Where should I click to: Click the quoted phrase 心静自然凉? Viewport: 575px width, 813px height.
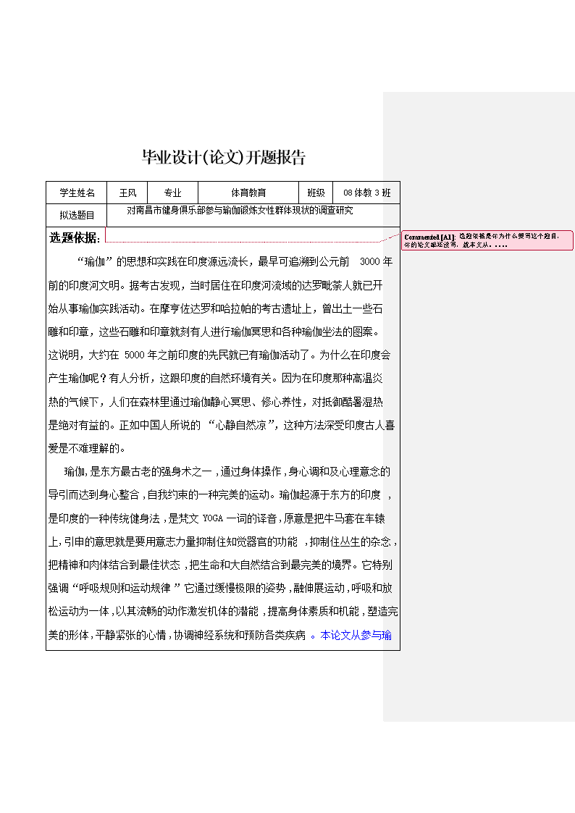(x=240, y=425)
